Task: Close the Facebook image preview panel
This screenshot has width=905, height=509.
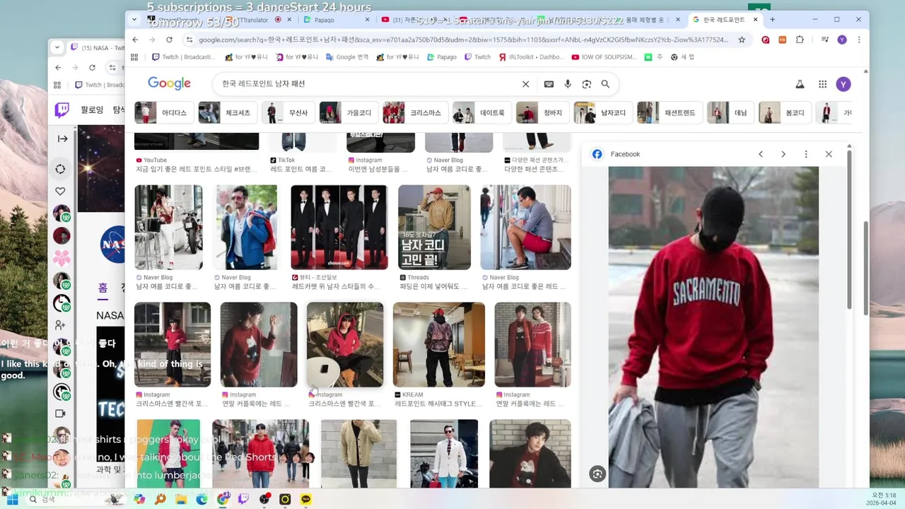Action: pos(829,154)
